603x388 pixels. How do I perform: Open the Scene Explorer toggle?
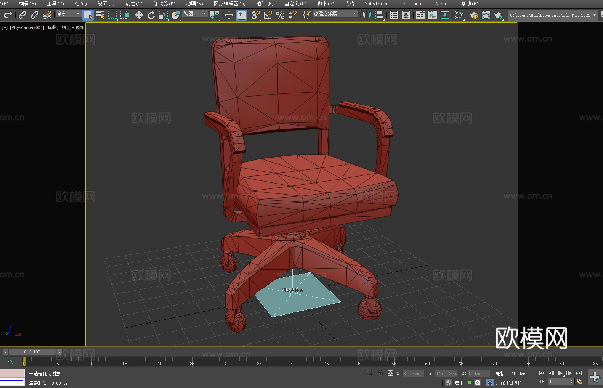point(394,15)
